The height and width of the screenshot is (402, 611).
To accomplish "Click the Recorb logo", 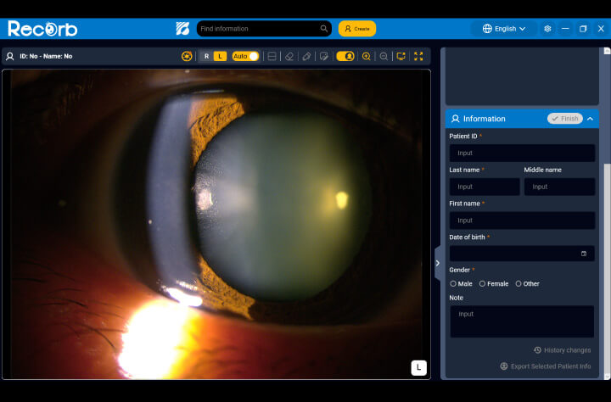I will coord(42,29).
